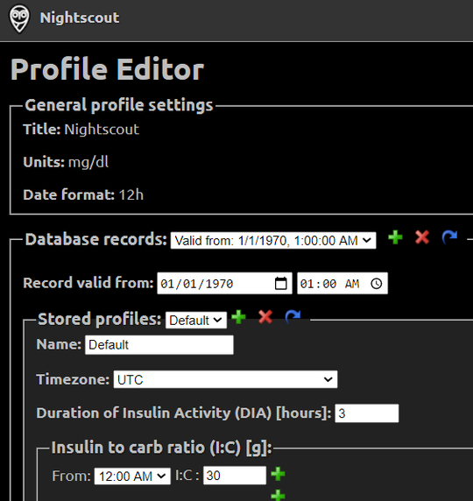This screenshot has width=473, height=501.
Task: Click the DIA hours input field
Action: coord(366,413)
